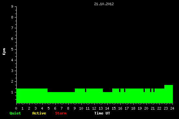Image resolution: width=179 pixels, height=119 pixels.
Task: Click hour 0 on the time axis
Action: (x=16, y=108)
